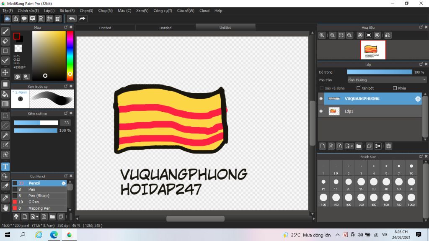
Task: Select the Text tool
Action: point(5,167)
